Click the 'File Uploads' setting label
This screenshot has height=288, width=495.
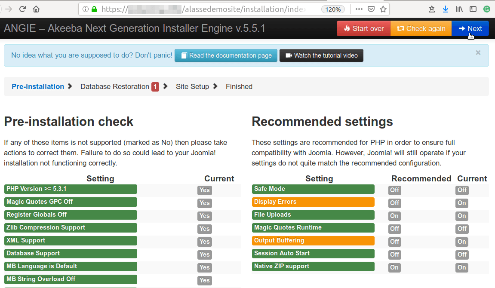pyautogui.click(x=313, y=215)
